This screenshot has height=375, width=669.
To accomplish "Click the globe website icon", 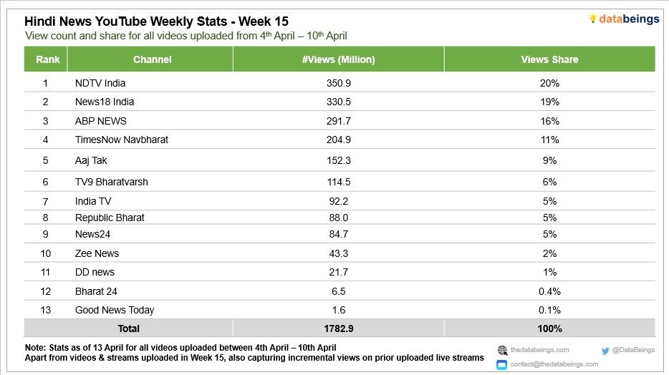I will point(503,351).
